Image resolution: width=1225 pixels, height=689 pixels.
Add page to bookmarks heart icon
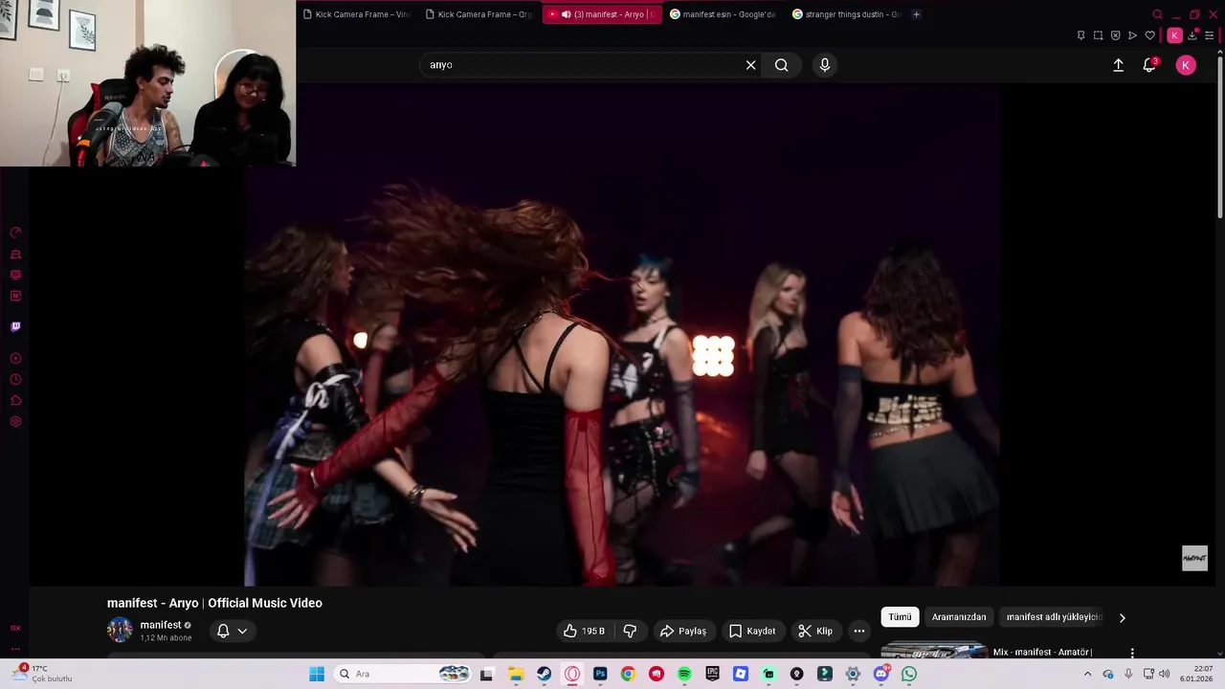click(x=1150, y=35)
